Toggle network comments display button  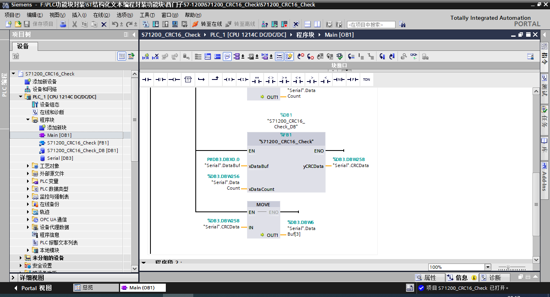(x=228, y=57)
